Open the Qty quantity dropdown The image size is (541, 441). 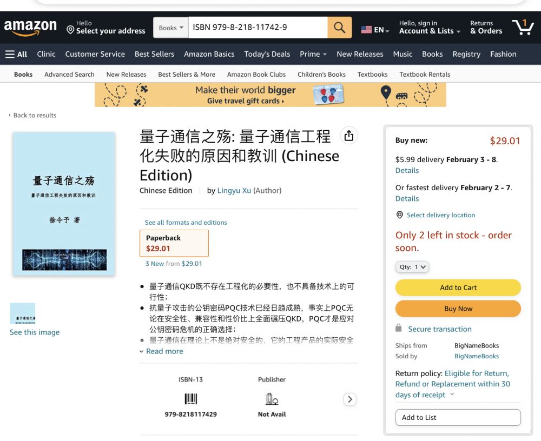pyautogui.click(x=412, y=267)
